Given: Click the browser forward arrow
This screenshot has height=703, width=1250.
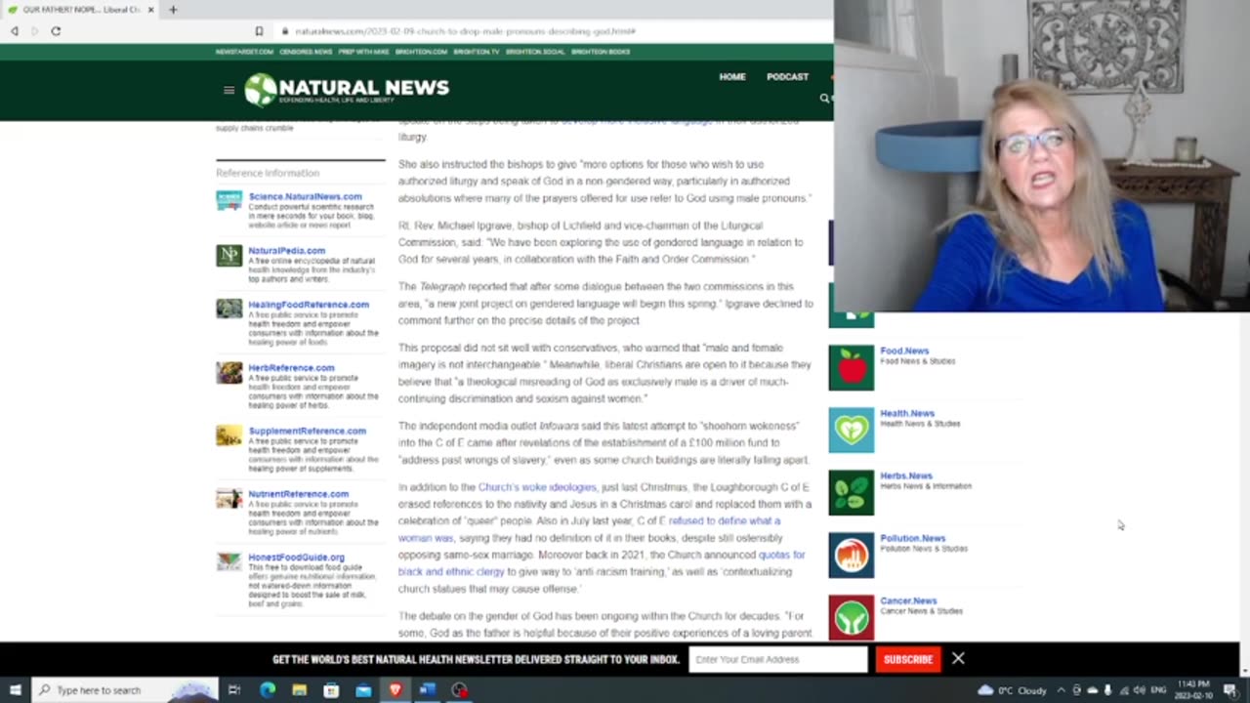Looking at the screenshot, I should (34, 31).
